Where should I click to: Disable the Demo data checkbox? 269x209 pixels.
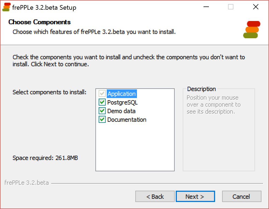point(102,111)
